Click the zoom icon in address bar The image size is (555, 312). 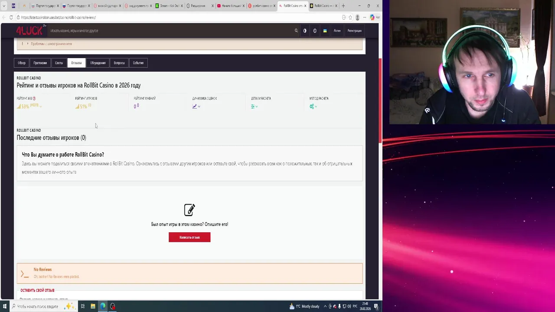point(344,17)
